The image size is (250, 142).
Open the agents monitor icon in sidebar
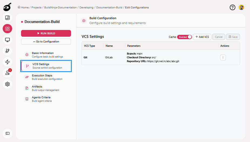coord(8,40)
